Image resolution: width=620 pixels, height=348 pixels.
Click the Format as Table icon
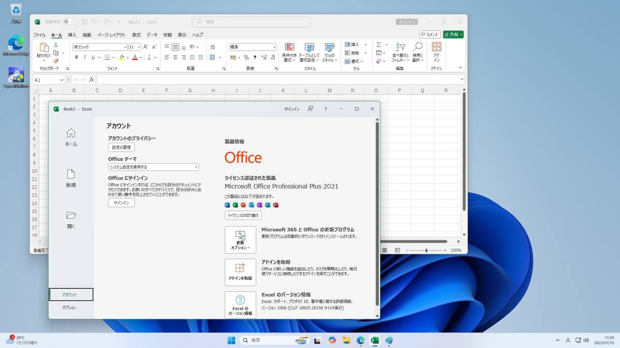click(309, 47)
